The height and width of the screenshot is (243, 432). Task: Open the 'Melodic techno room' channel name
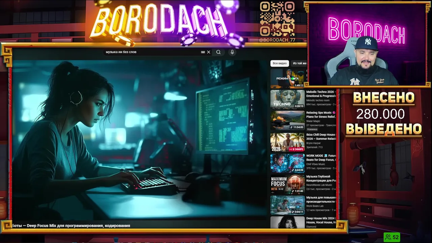point(318,100)
